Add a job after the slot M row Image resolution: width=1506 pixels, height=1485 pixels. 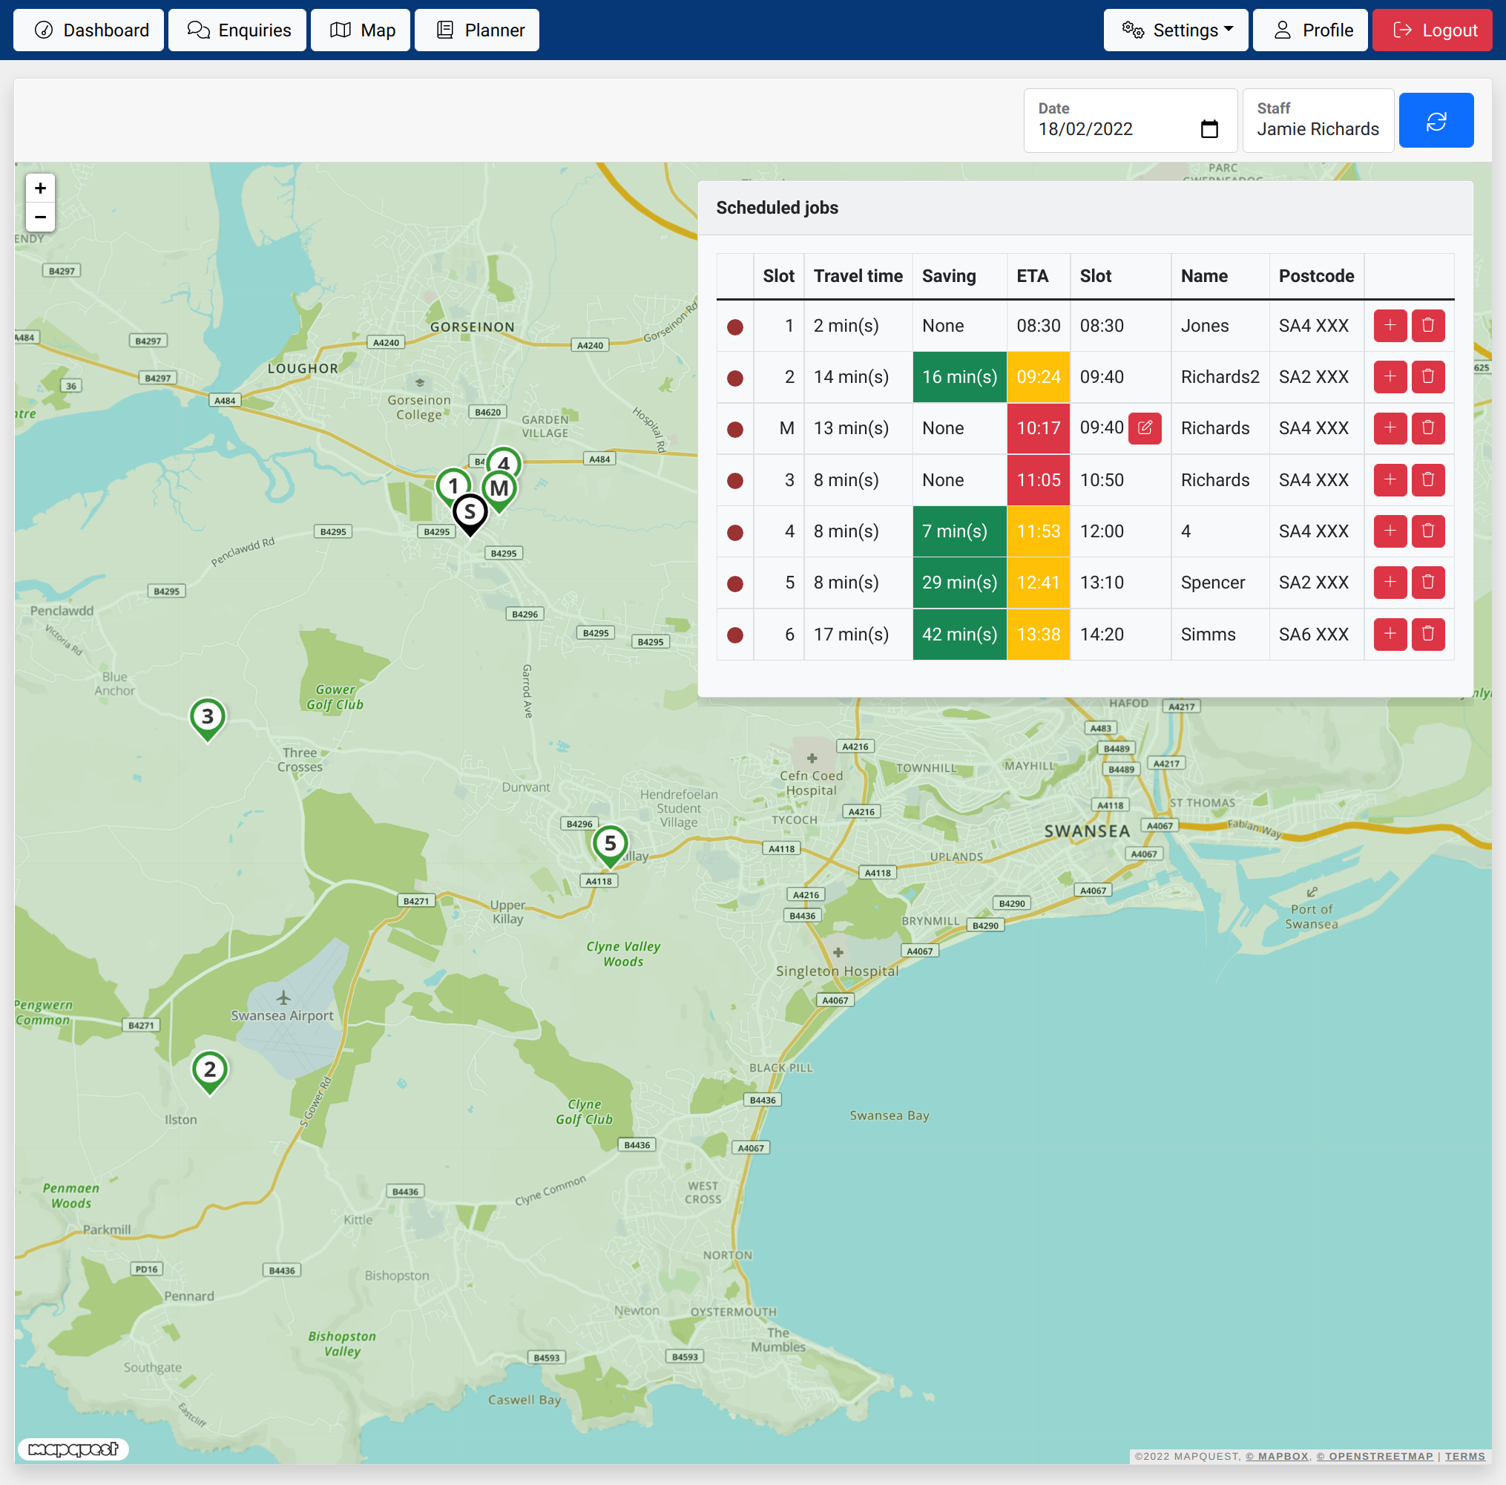pos(1390,428)
